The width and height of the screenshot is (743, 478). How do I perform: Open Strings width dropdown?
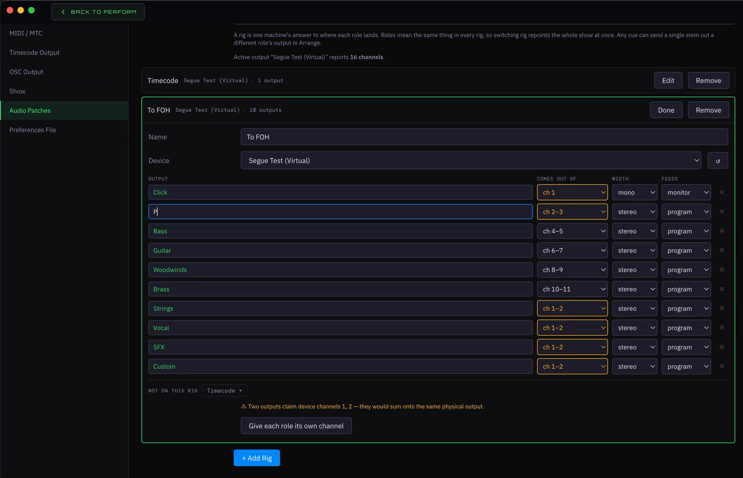coord(634,308)
